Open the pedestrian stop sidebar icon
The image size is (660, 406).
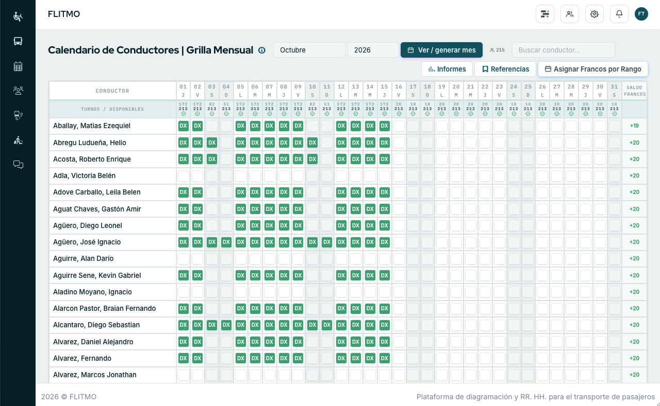click(x=18, y=140)
